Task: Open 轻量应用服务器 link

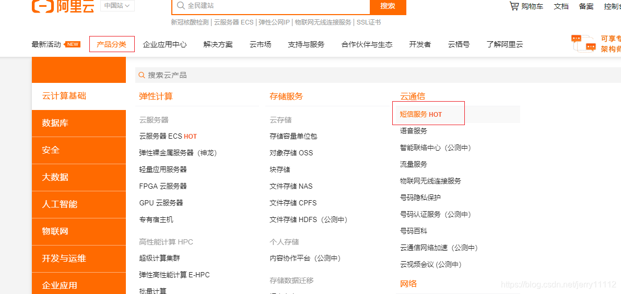Action: [163, 169]
